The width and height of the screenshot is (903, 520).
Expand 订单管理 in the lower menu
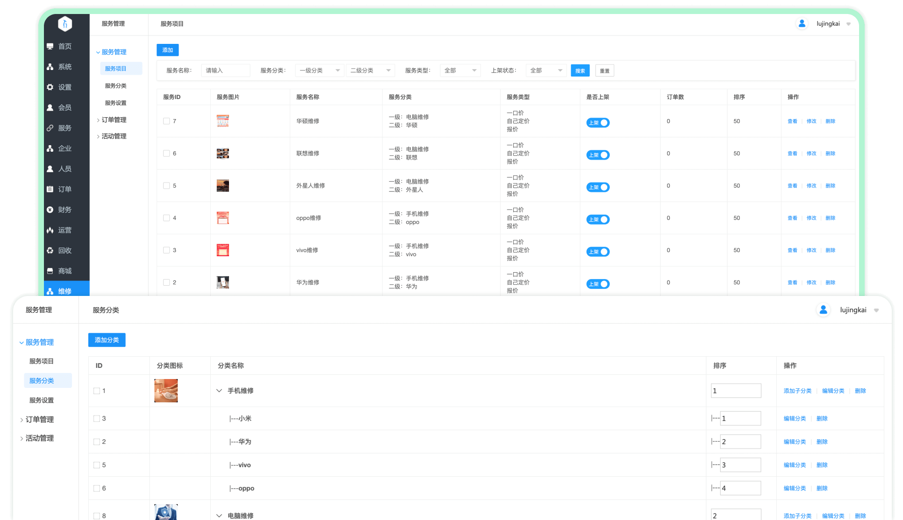click(39, 420)
